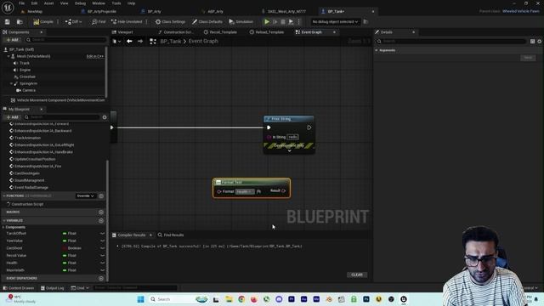The height and width of the screenshot is (306, 544).
Task: Click the CLEAR button in Compiler Results
Action: click(x=357, y=275)
